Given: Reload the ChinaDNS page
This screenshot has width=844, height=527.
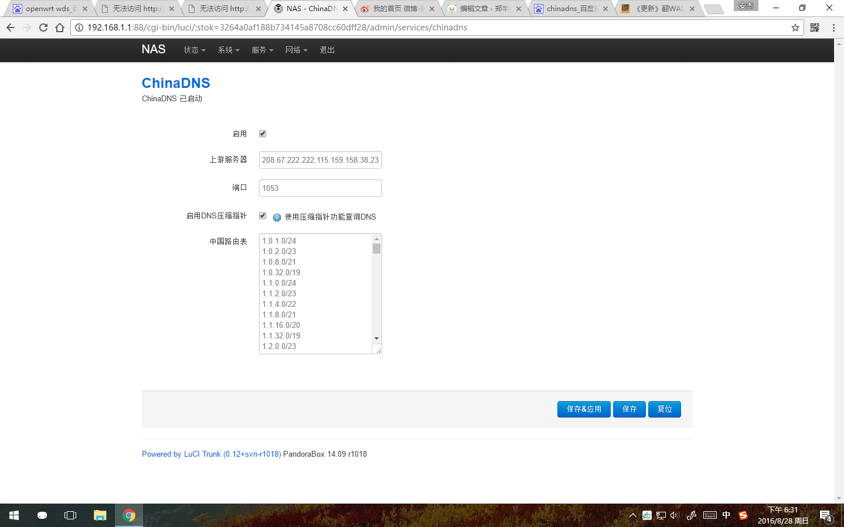Looking at the screenshot, I should coord(43,28).
